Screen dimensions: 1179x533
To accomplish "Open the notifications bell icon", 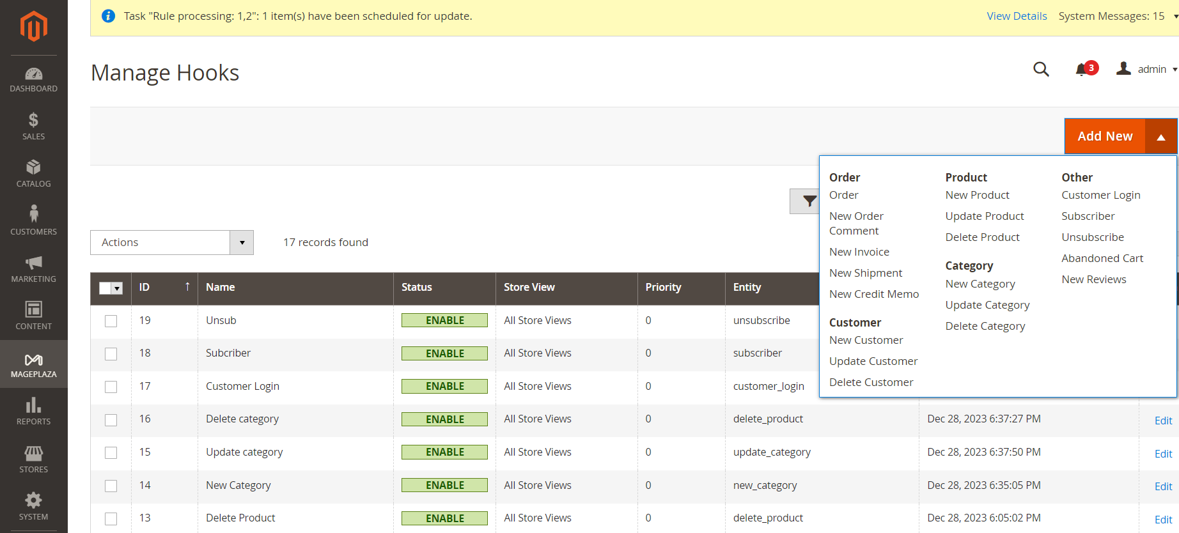I will click(1081, 69).
